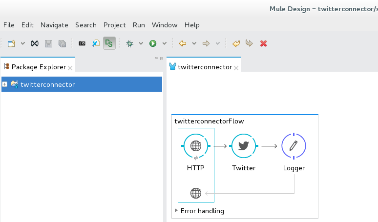This screenshot has height=222, width=378.
Task: Select the HTTP listener component
Action: coord(196,146)
